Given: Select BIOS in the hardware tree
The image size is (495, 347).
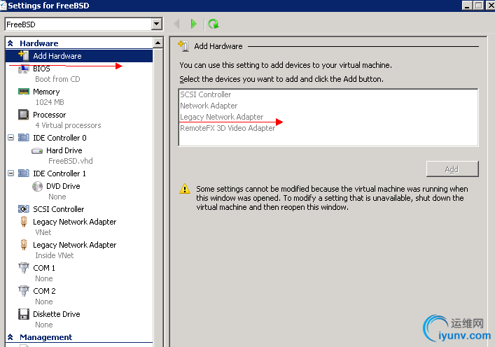Looking at the screenshot, I should point(41,69).
